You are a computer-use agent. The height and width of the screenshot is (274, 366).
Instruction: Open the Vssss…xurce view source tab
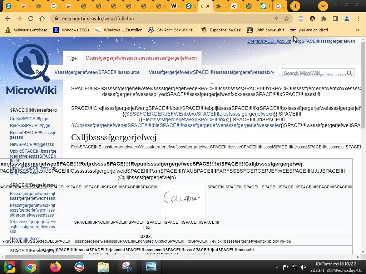coord(97,72)
